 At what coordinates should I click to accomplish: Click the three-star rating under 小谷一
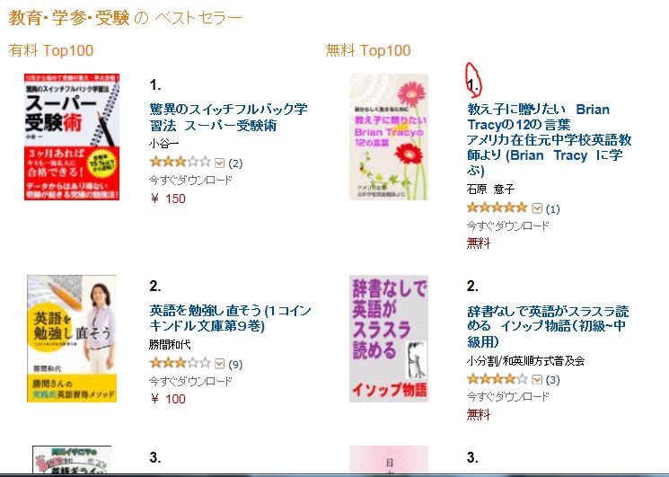180,162
